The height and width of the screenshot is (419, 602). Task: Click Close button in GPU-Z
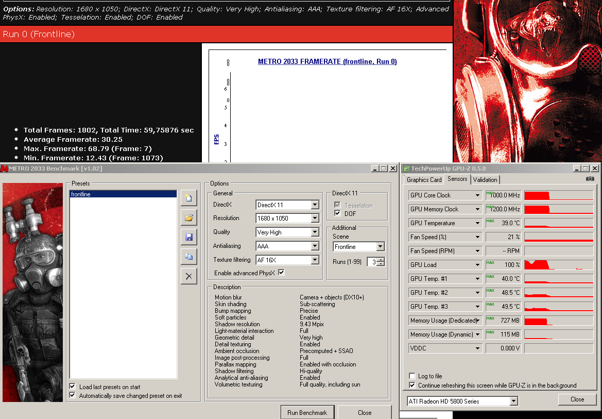[577, 399]
